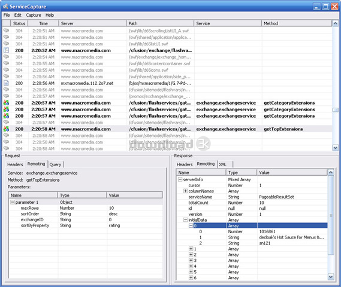Open the Response XML tab
This screenshot has height=287, width=341.
223,164
